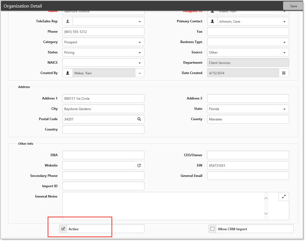This screenshot has width=306, height=242.
Task: Click the Department field Client Services
Action: [x=248, y=63]
